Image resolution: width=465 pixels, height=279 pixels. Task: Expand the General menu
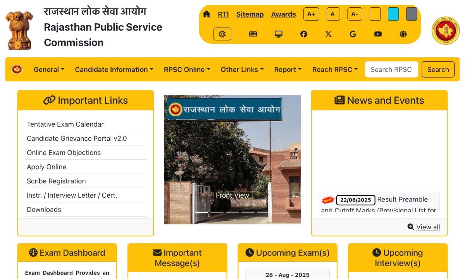pyautogui.click(x=49, y=69)
